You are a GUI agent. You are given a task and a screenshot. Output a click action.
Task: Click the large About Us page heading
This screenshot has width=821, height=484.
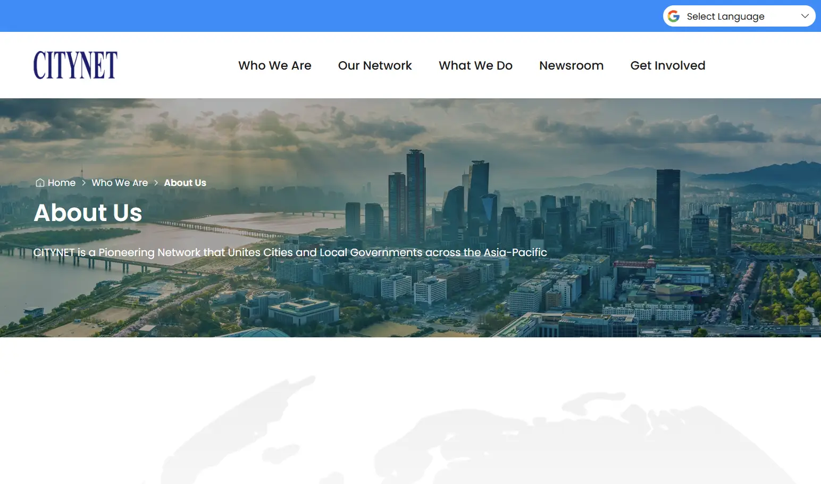[x=88, y=213]
